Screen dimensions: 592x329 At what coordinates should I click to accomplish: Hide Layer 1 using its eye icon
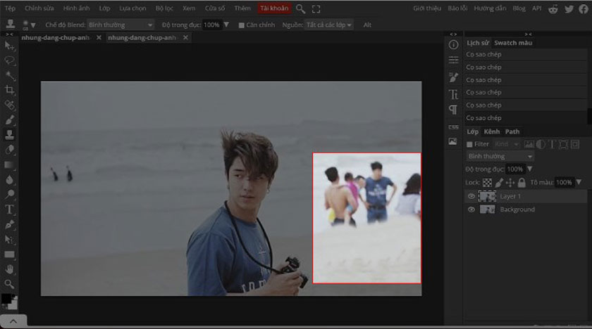click(x=471, y=196)
